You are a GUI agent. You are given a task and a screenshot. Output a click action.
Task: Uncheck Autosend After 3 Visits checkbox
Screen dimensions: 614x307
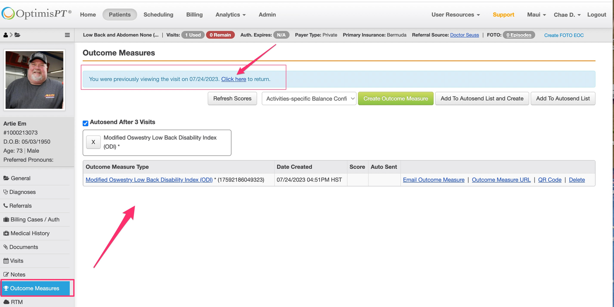pyautogui.click(x=86, y=123)
